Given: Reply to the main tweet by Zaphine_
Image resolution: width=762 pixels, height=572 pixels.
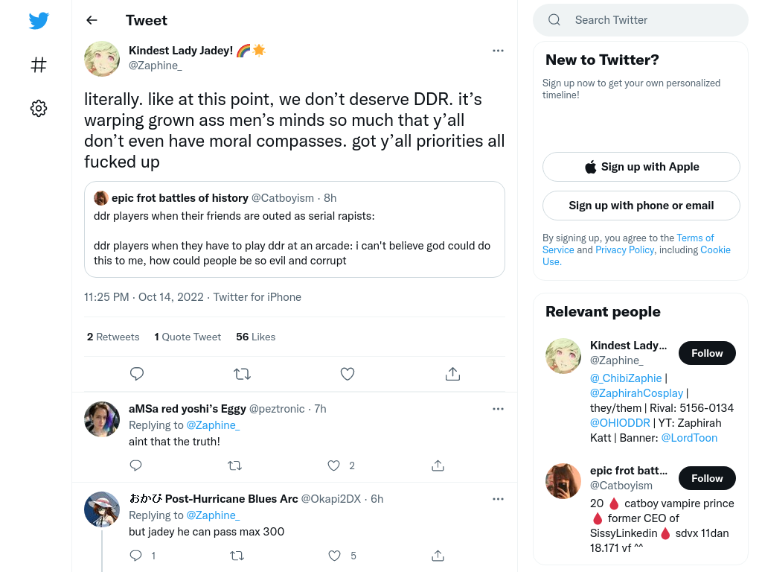Looking at the screenshot, I should coord(137,374).
